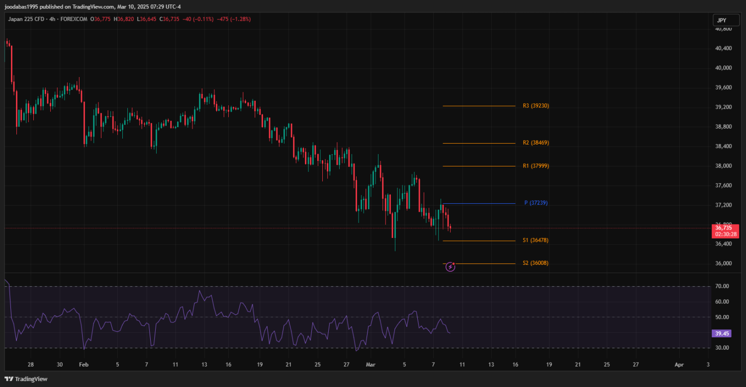Viewport: 746px width, 387px height.
Task: Click the Feb label on the time axis
Action: point(84,365)
